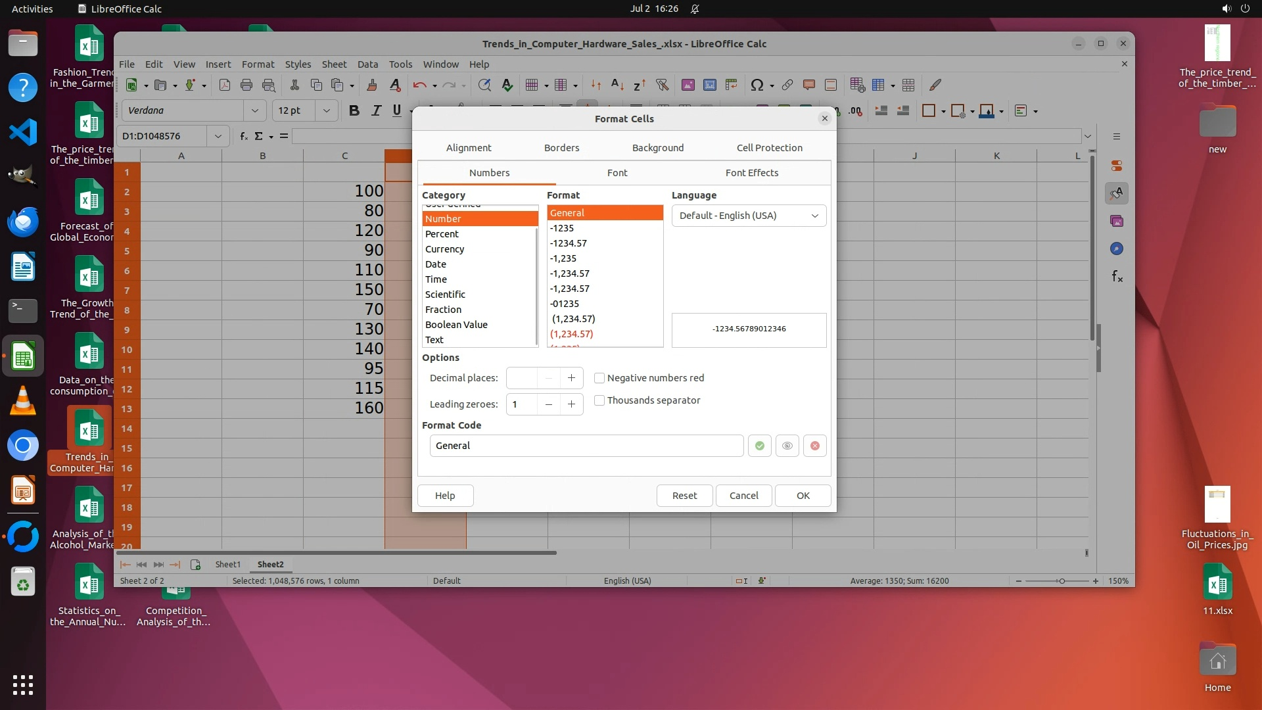Open the font size dropdown arrow

tap(327, 110)
